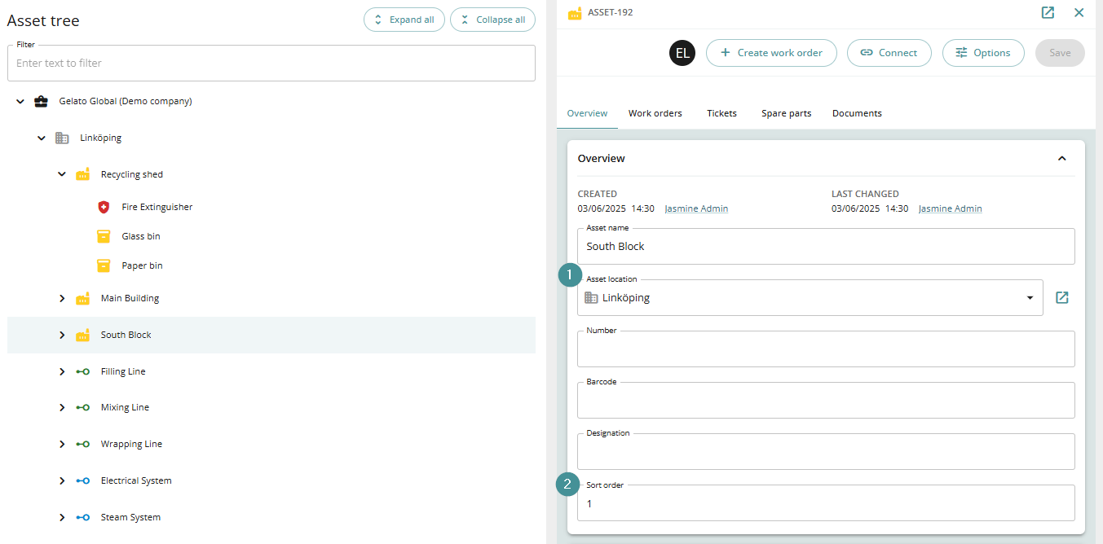Collapse the Overview card chevron
The width and height of the screenshot is (1103, 544).
[1061, 158]
